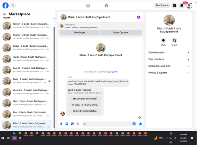Open the View buyer profile link

110,72
